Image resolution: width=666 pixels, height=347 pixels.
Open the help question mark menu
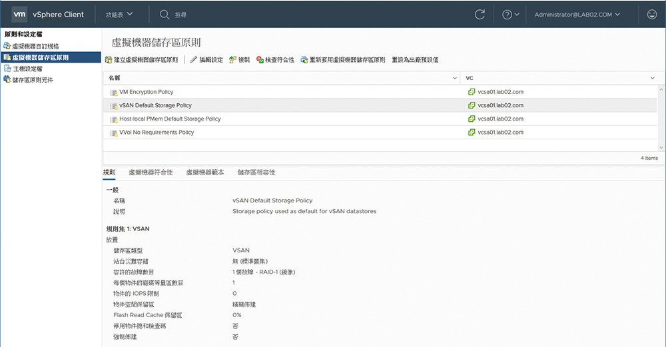coord(511,15)
